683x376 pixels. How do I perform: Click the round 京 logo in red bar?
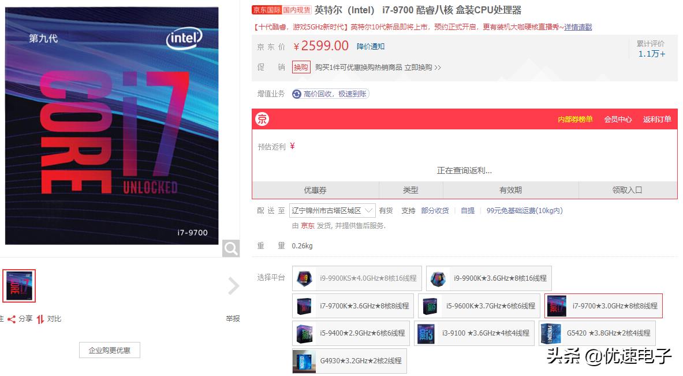[x=262, y=119]
